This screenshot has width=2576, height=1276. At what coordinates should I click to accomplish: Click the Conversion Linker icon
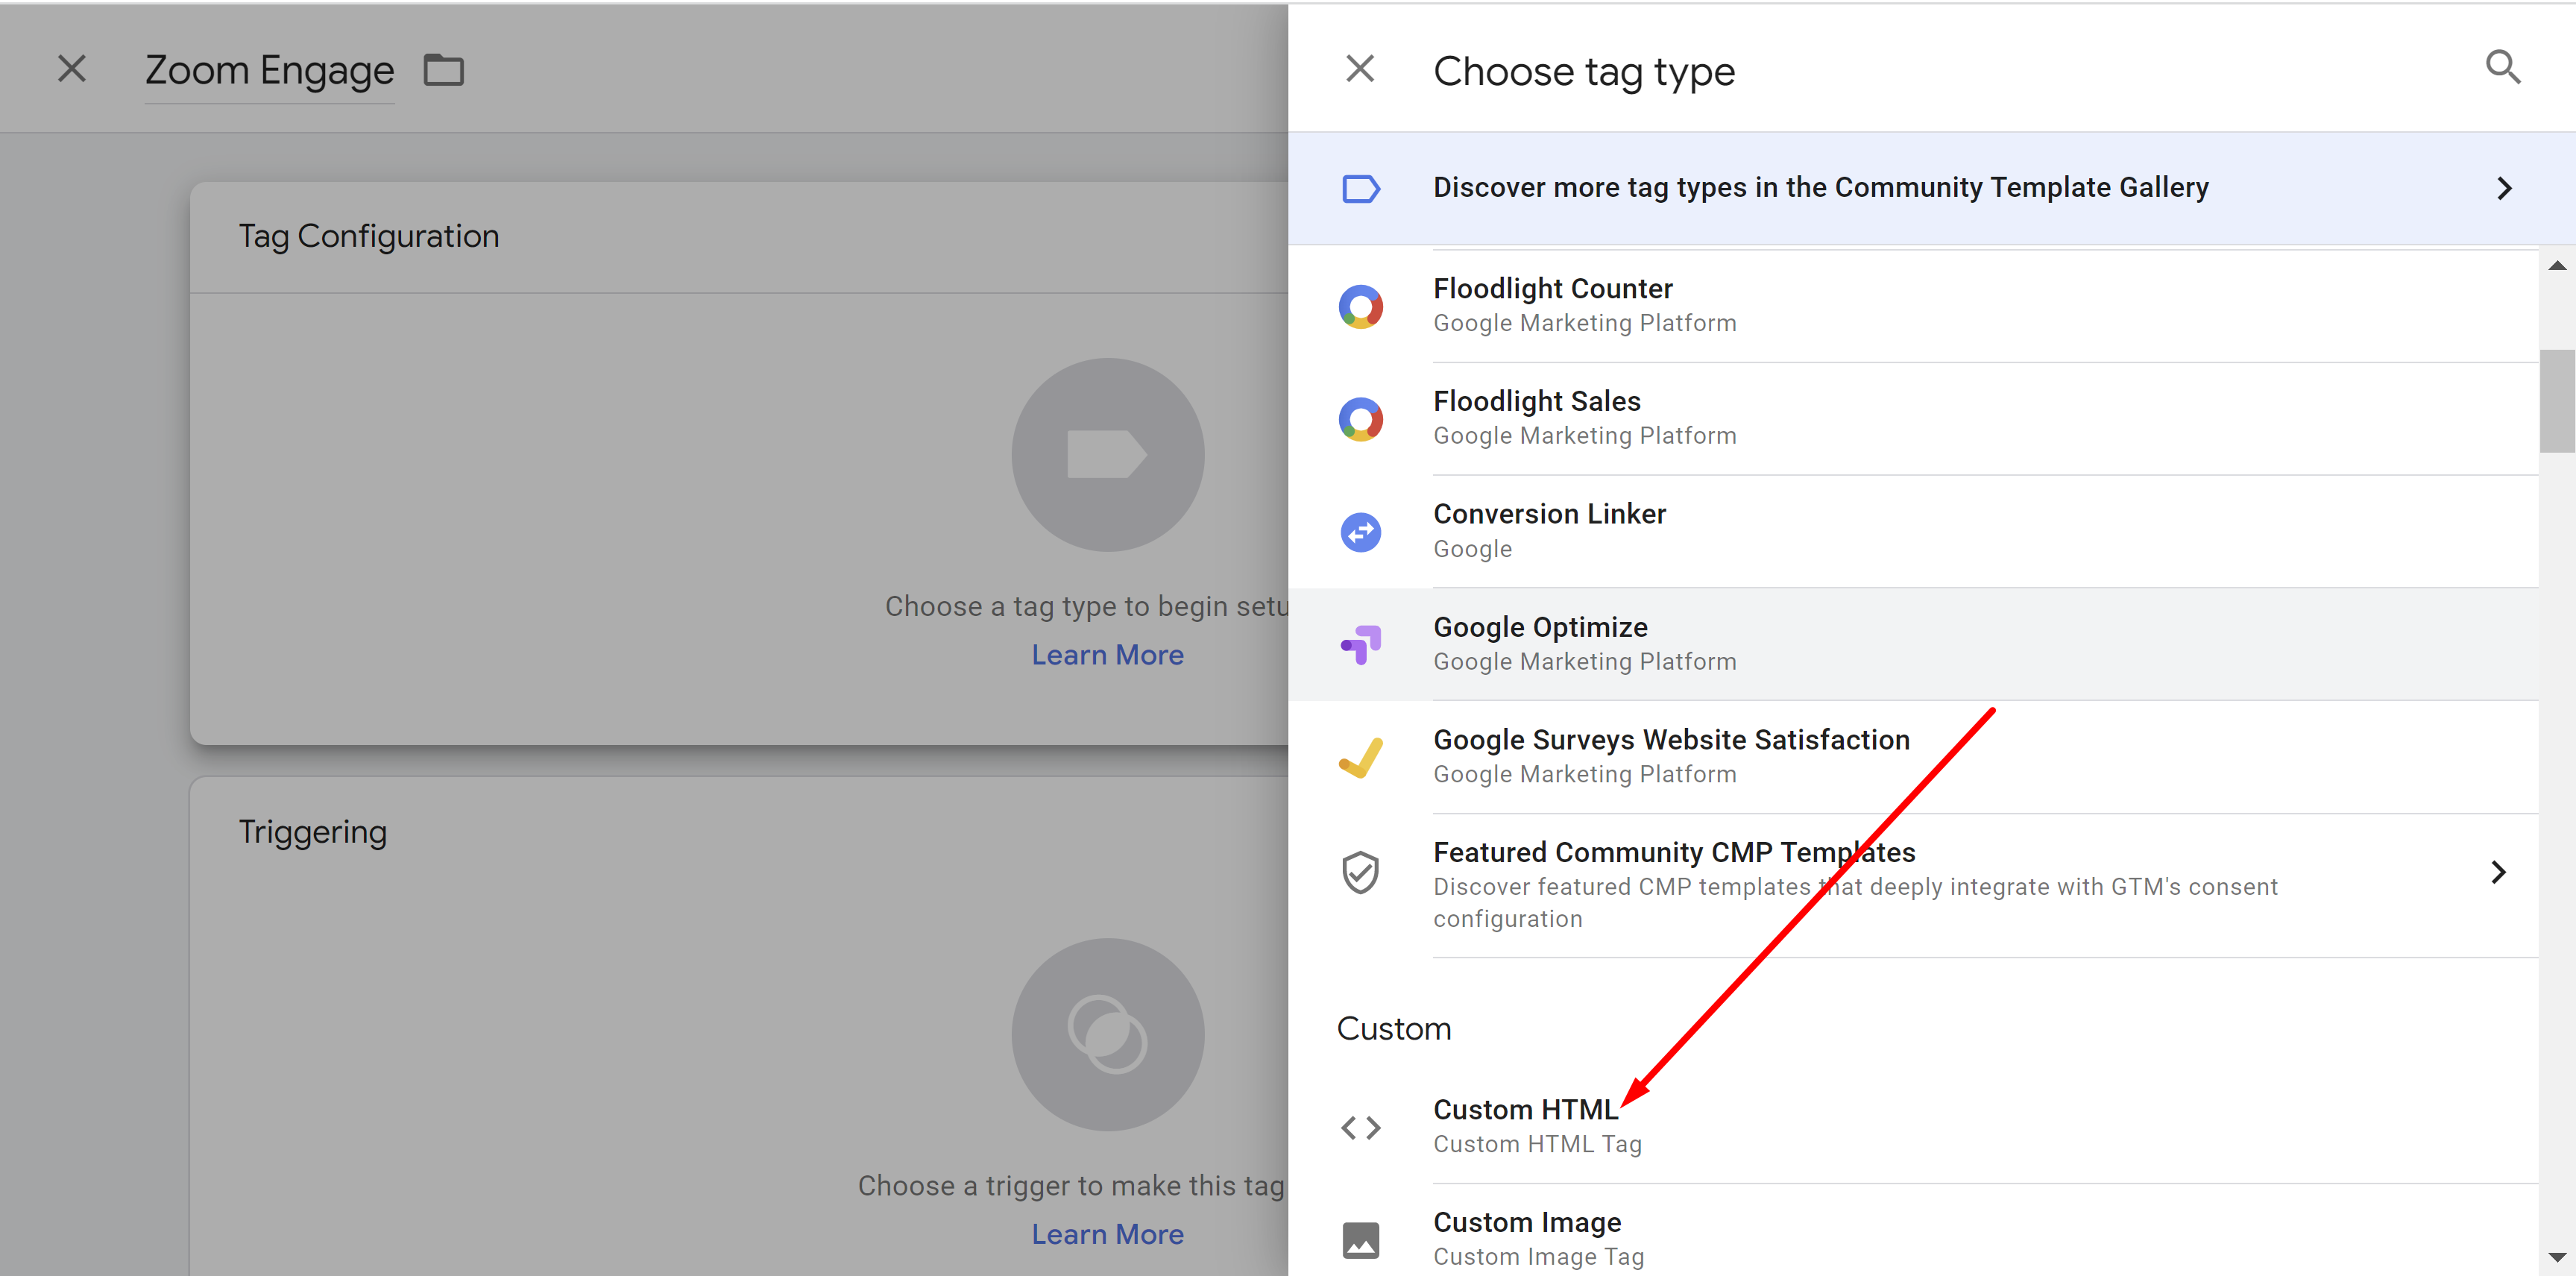coord(1361,532)
